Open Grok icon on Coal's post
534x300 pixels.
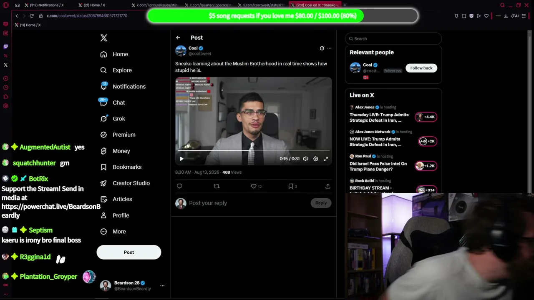[322, 48]
